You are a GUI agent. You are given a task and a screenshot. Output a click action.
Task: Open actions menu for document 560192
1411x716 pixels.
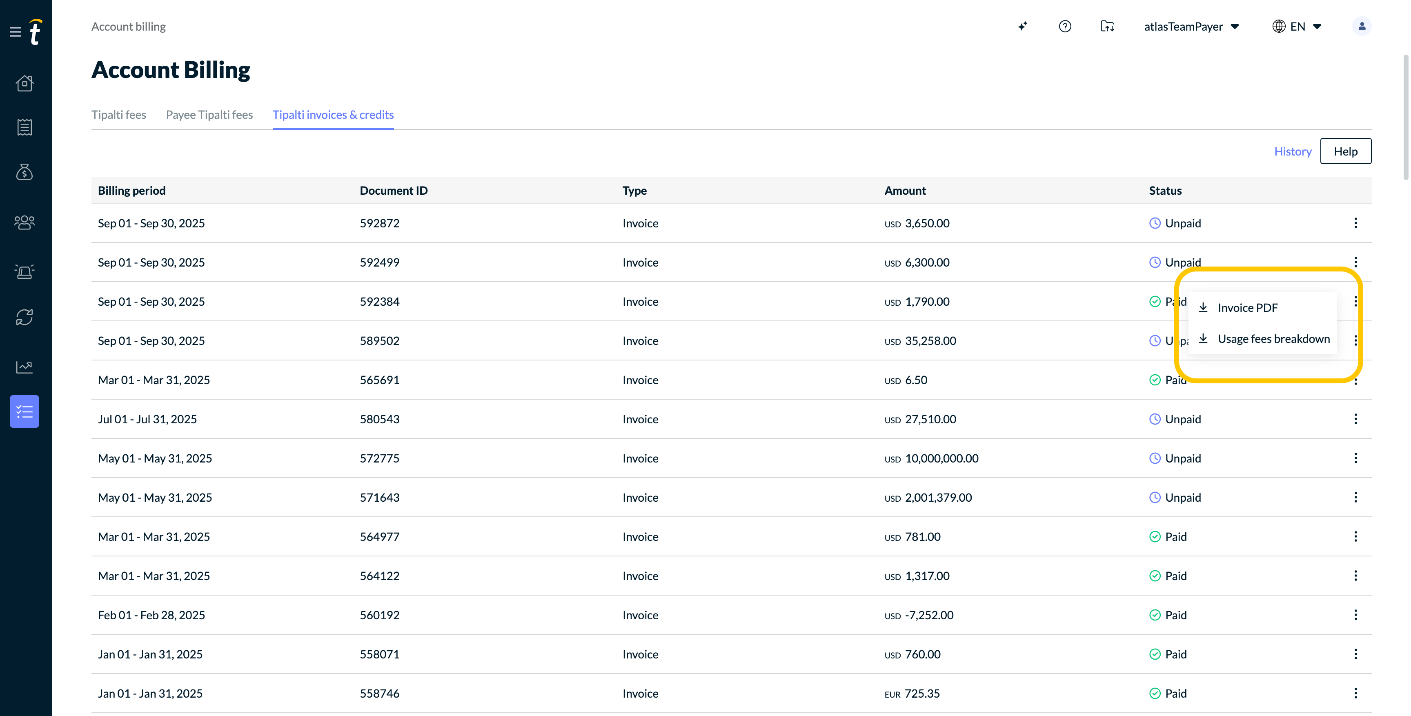coord(1355,615)
